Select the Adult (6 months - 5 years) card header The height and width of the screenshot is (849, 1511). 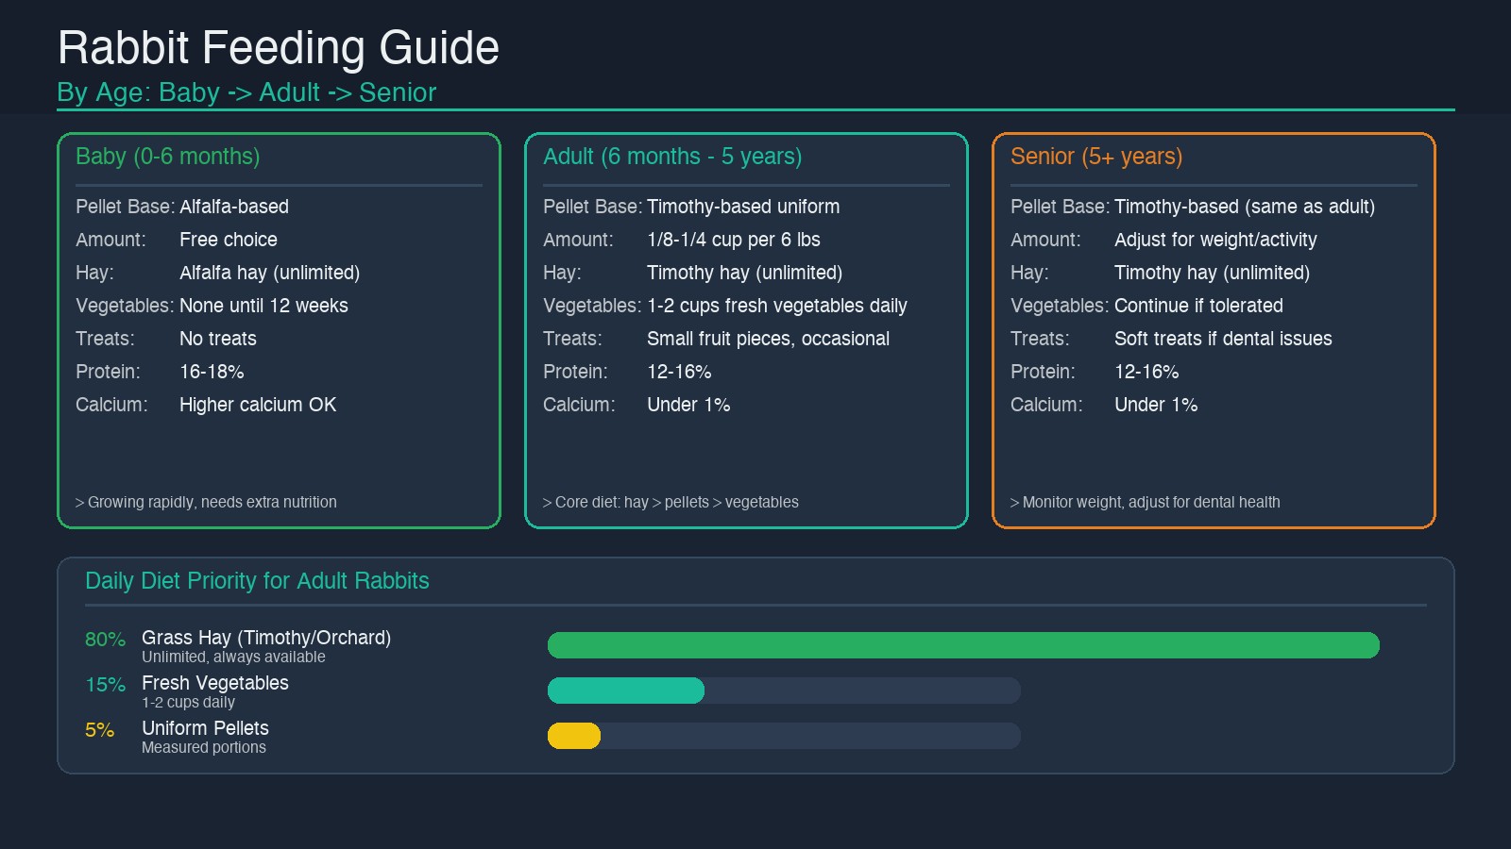point(672,157)
